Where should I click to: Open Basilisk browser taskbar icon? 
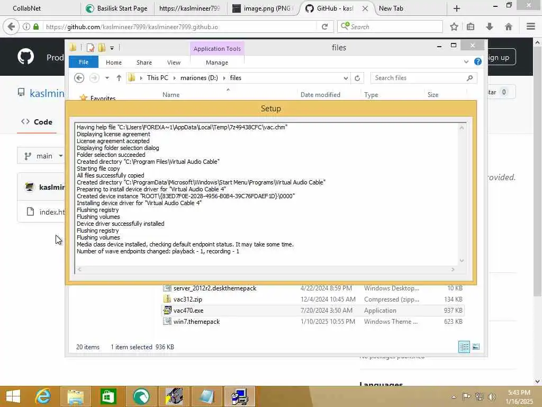(x=141, y=396)
